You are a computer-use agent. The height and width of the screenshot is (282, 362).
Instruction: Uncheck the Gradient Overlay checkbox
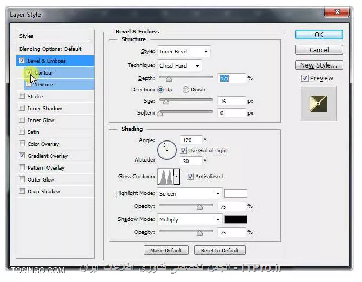22,156
